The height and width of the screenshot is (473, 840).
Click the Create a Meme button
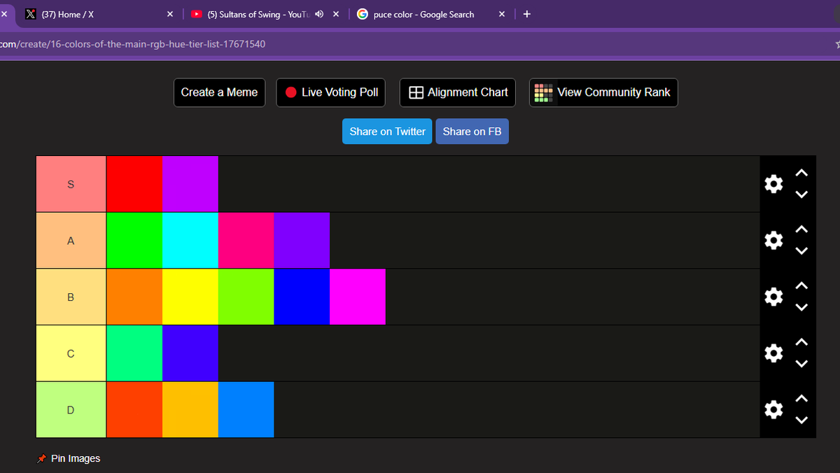click(219, 92)
